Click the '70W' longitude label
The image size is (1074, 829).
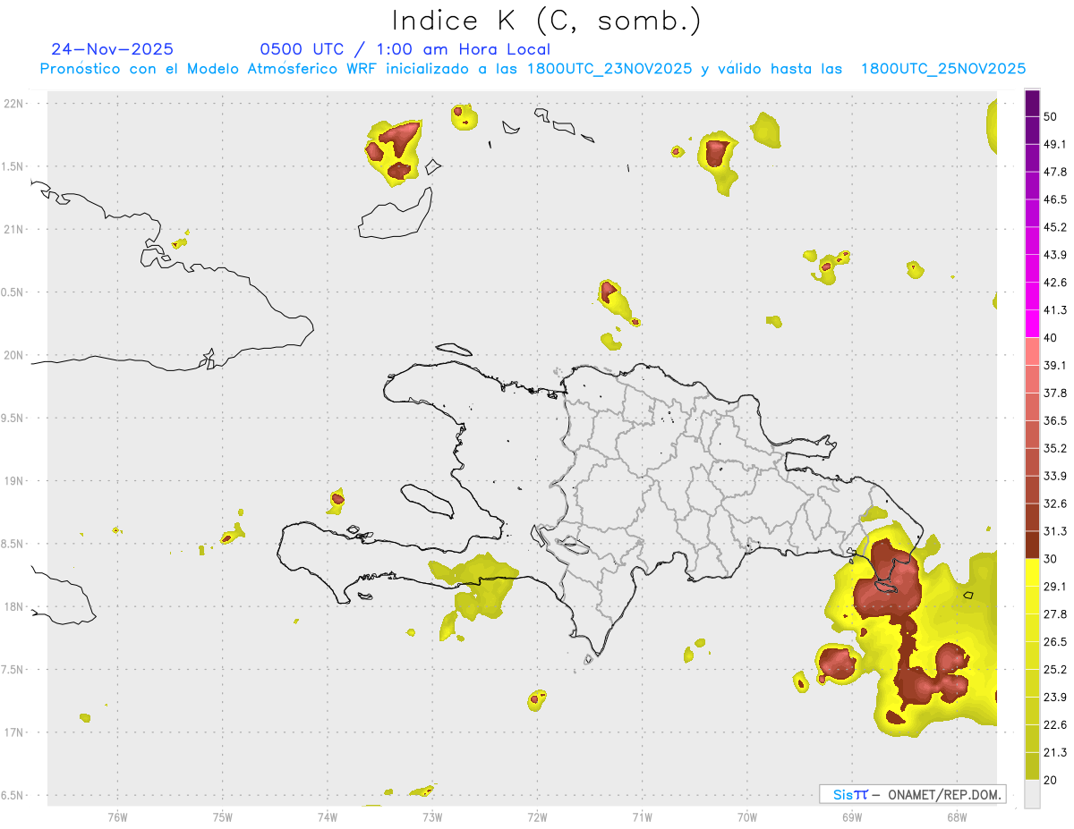pyautogui.click(x=746, y=816)
